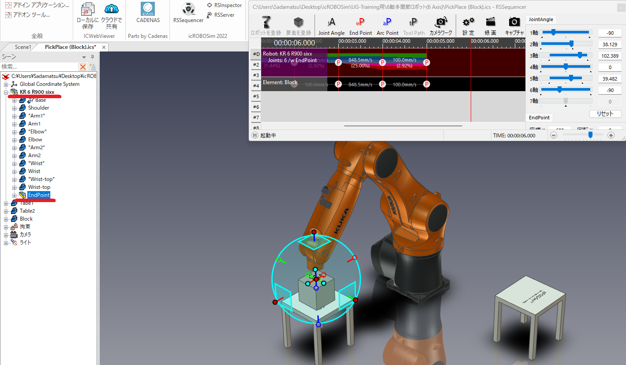Click the Joint Angle tool icon
This screenshot has height=365, width=626.
[x=331, y=22]
